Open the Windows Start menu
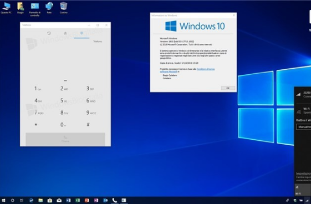The height and width of the screenshot is (204, 311). click(3, 201)
